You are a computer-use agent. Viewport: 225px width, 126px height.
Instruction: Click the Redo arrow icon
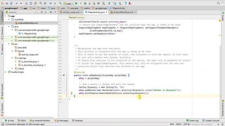(21, 3)
